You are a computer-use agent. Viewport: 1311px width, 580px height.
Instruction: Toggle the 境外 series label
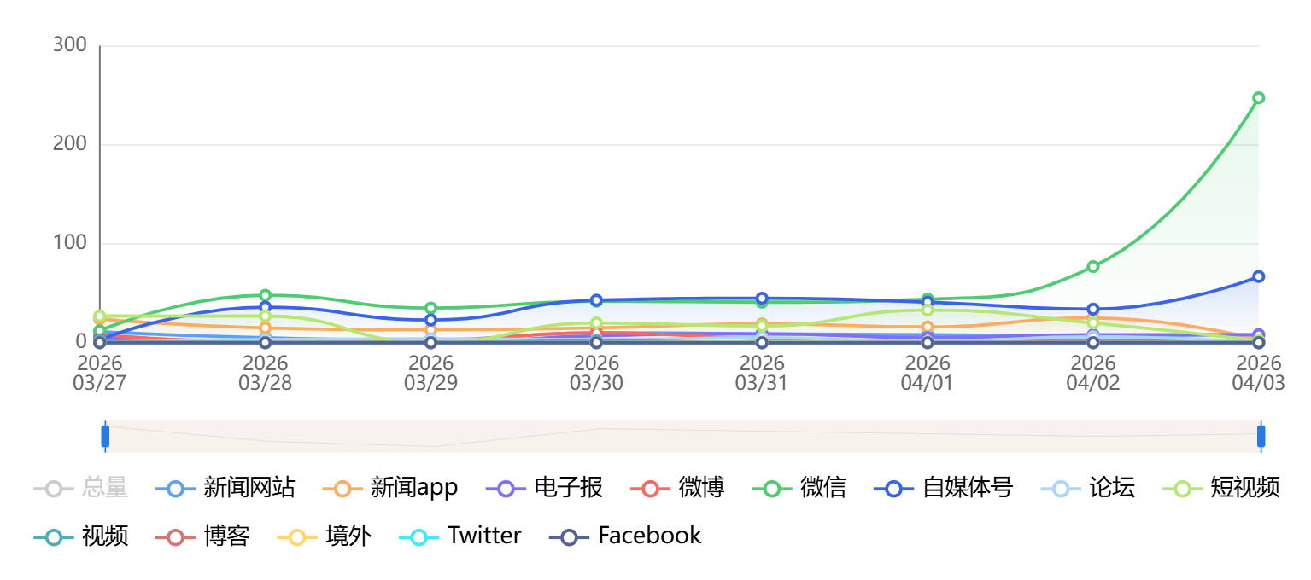pos(348,536)
